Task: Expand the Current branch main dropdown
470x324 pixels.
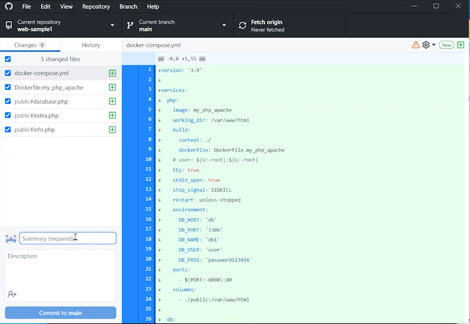Action: click(x=178, y=25)
